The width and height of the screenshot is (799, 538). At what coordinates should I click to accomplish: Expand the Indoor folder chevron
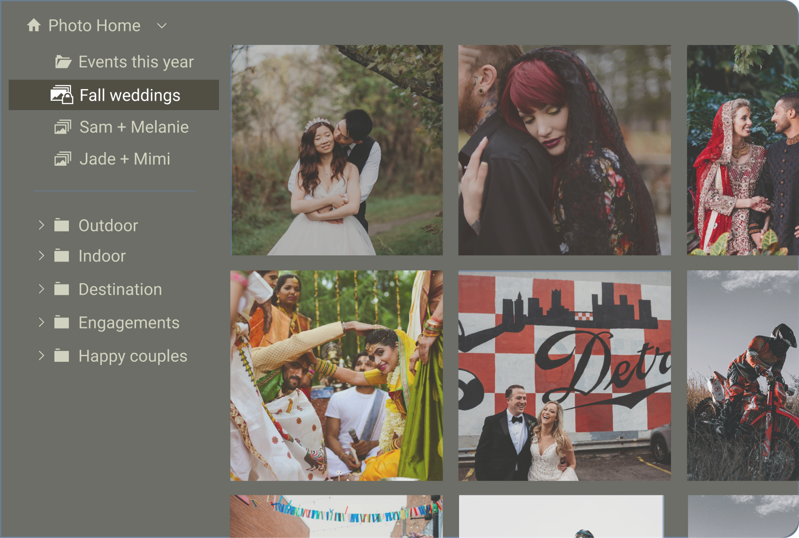(x=41, y=256)
